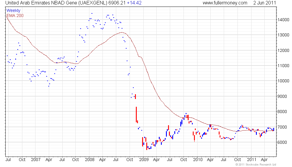292x167 pixels.
Task: Click the 'Apr' label just after 2011
Action: tap(264, 160)
